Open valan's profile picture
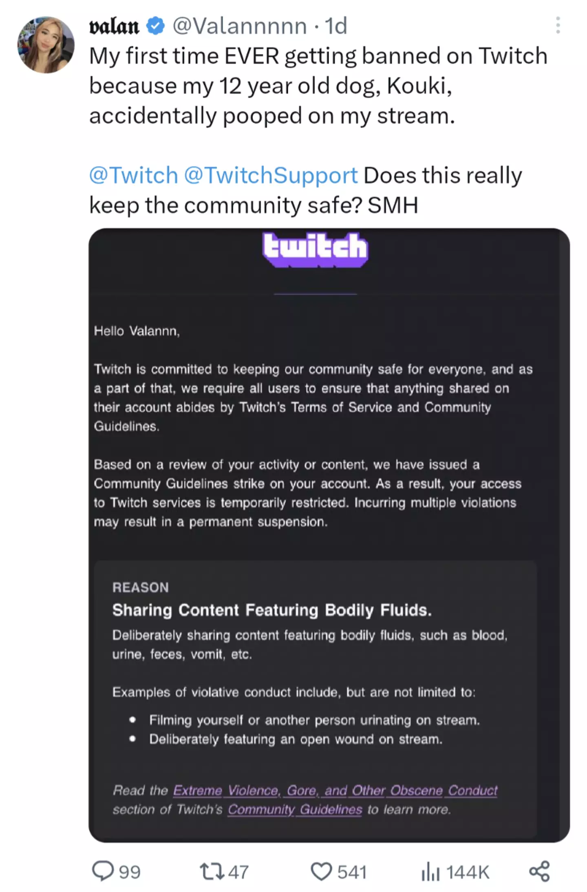Image resolution: width=587 pixels, height=892 pixels. 46,45
